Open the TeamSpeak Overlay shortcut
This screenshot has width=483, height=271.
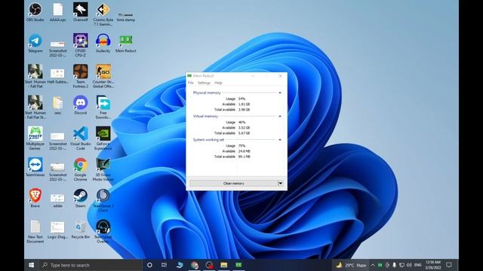pyautogui.click(x=103, y=231)
